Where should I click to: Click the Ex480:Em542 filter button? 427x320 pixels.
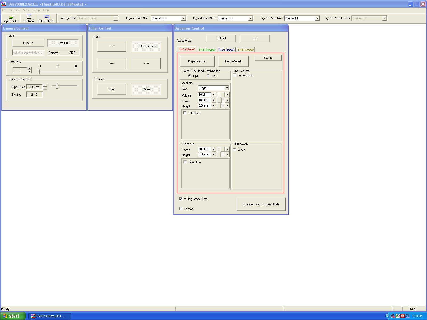click(146, 46)
